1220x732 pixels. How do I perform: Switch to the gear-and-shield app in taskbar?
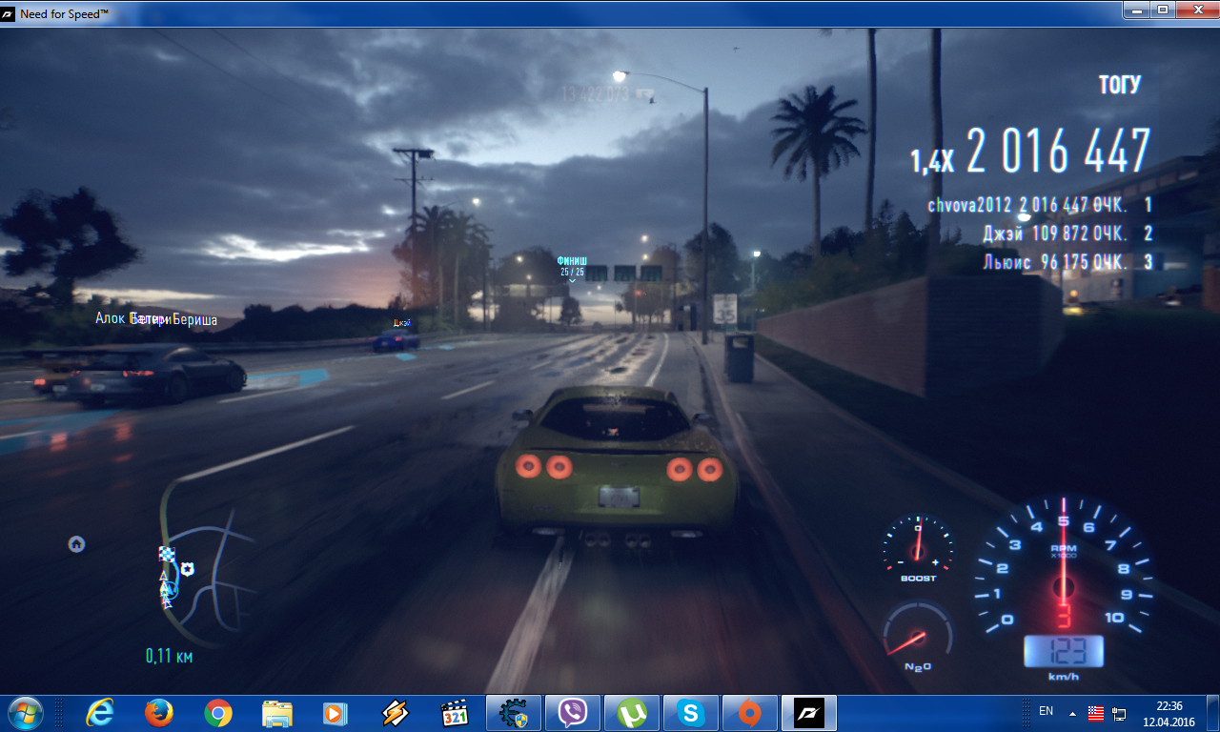pos(514,712)
